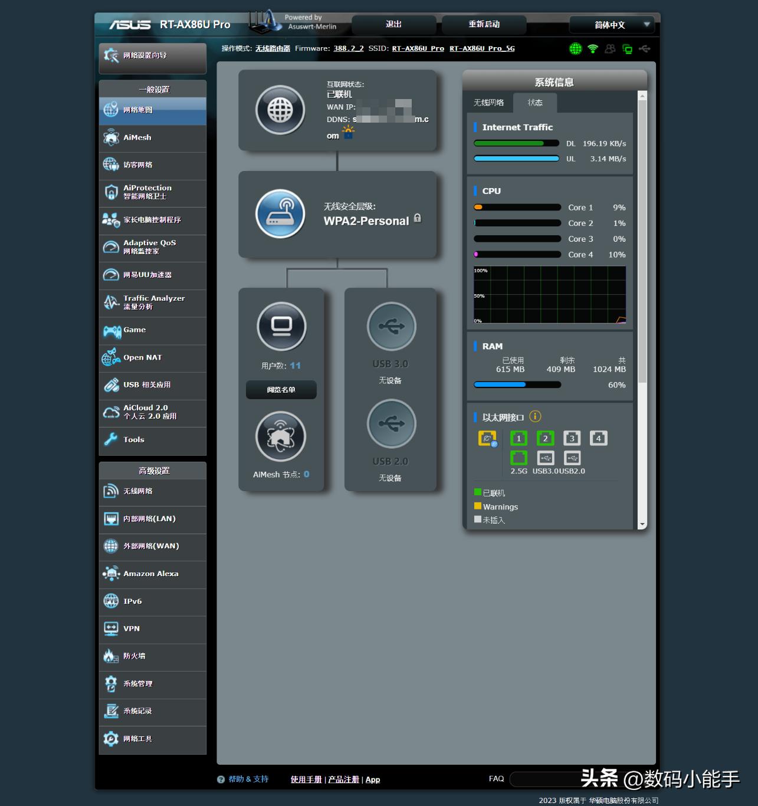758x806 pixels.
Task: Click the firmware version 388.2_2 link
Action: 348,48
